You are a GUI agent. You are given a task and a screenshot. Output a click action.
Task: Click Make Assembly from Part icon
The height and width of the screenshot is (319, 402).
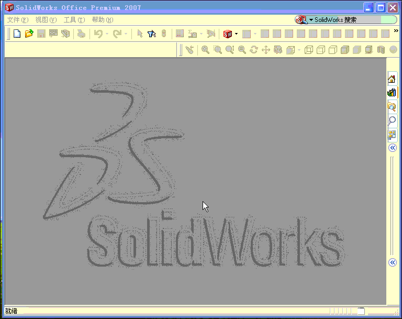coord(65,34)
